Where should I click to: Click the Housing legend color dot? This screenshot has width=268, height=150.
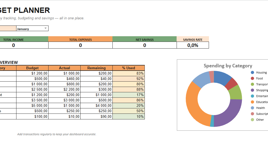(x=252, y=72)
